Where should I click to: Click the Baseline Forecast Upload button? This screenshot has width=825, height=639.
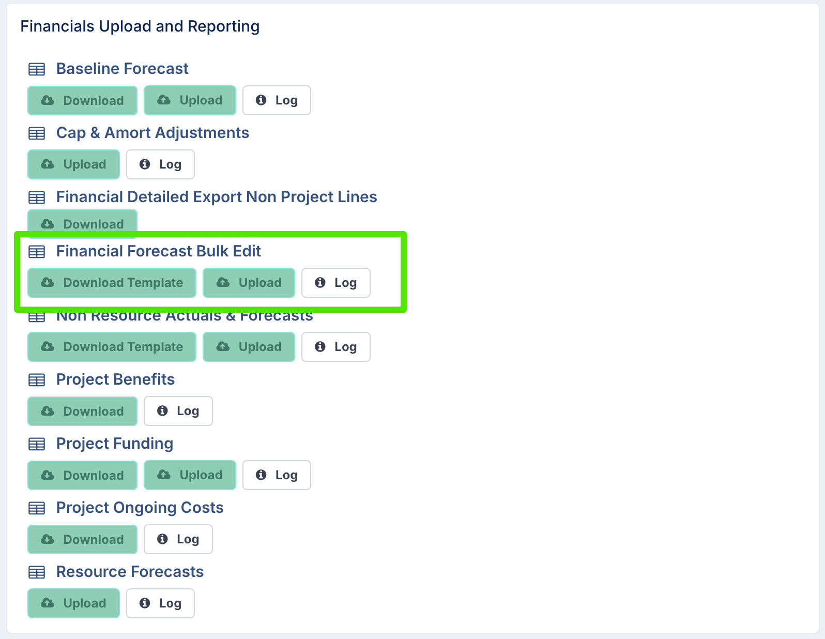(x=190, y=100)
